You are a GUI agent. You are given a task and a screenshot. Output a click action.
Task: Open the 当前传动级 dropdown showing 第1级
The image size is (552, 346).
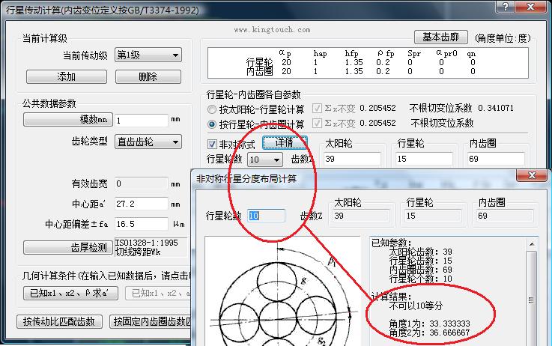(148, 55)
